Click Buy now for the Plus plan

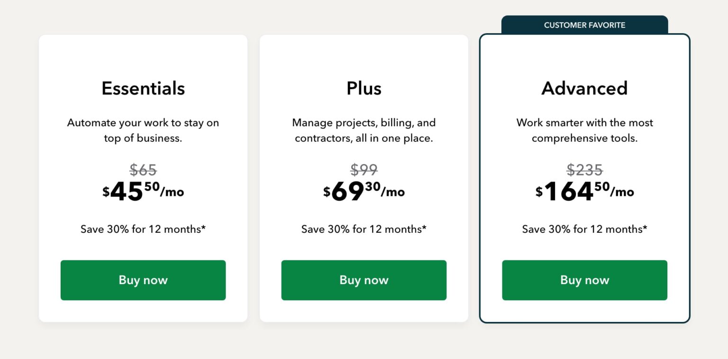364,280
